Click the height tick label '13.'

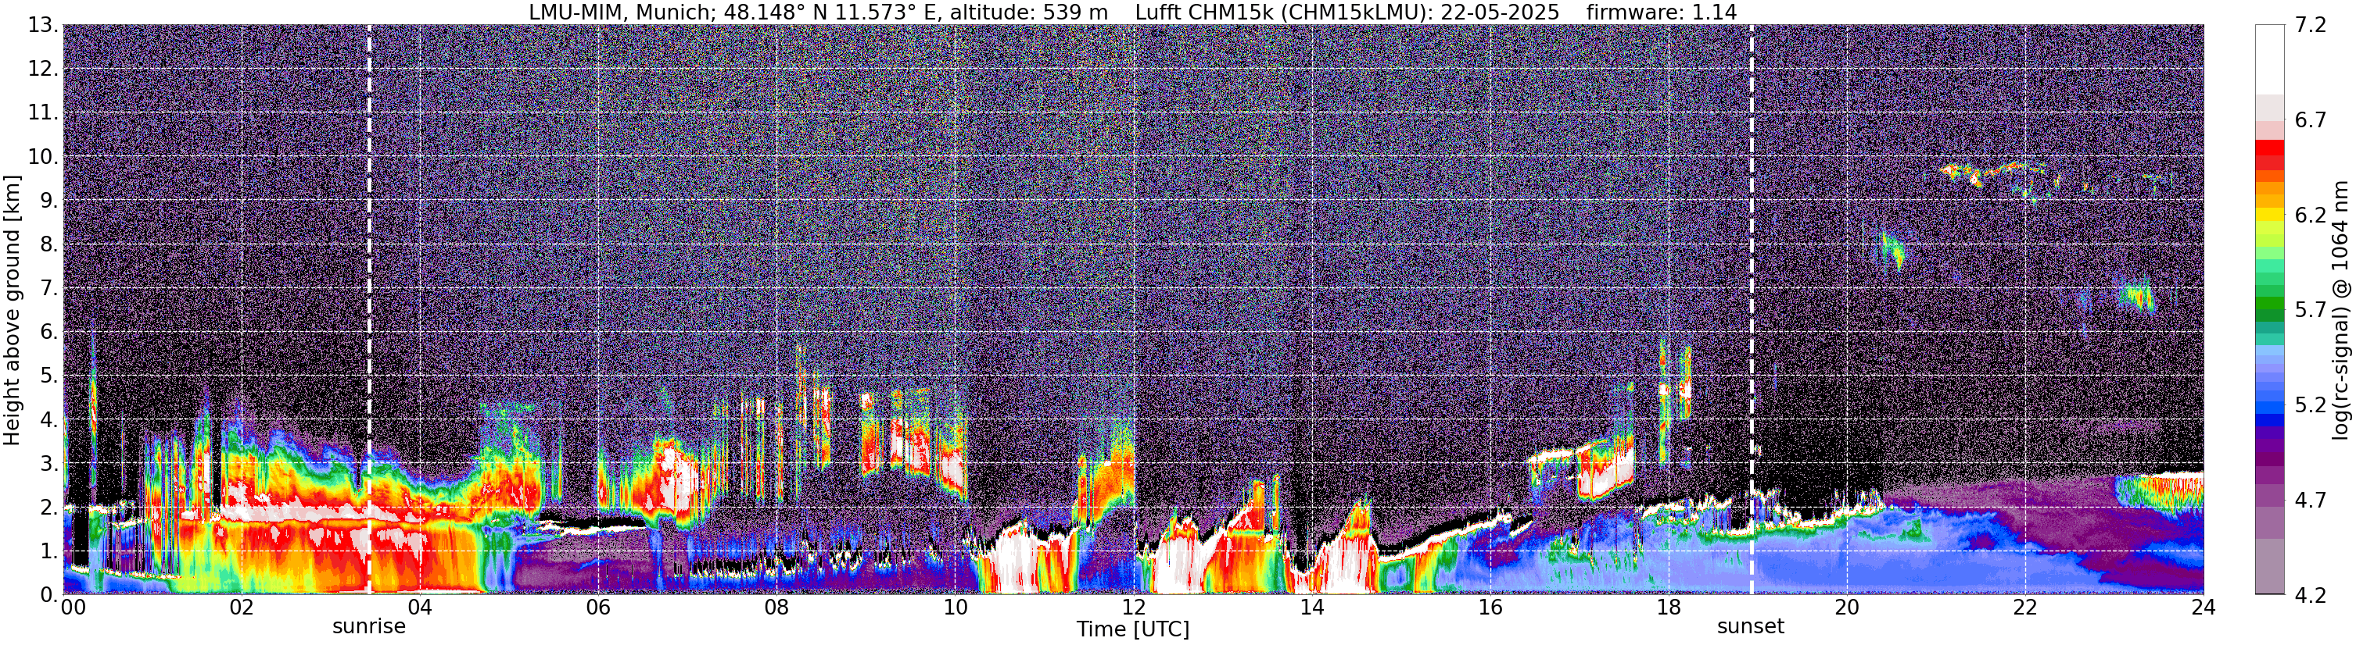point(43,26)
